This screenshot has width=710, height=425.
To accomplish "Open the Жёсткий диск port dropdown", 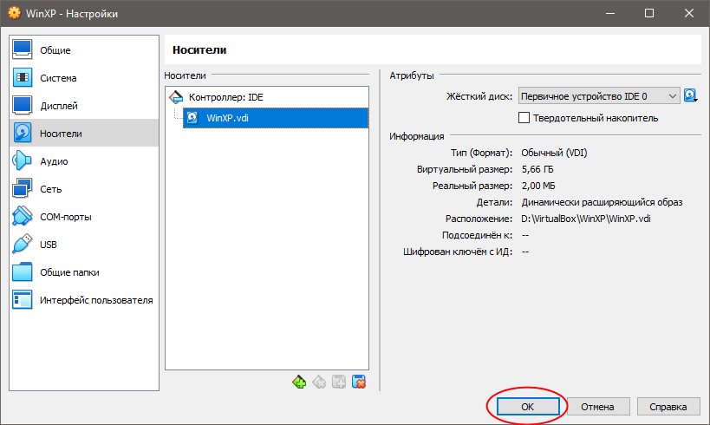I will [x=599, y=96].
